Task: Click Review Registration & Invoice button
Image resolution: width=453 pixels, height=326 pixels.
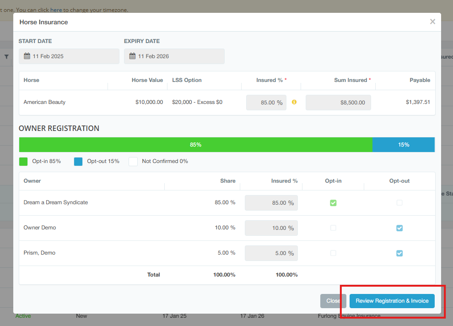Action: (x=392, y=301)
